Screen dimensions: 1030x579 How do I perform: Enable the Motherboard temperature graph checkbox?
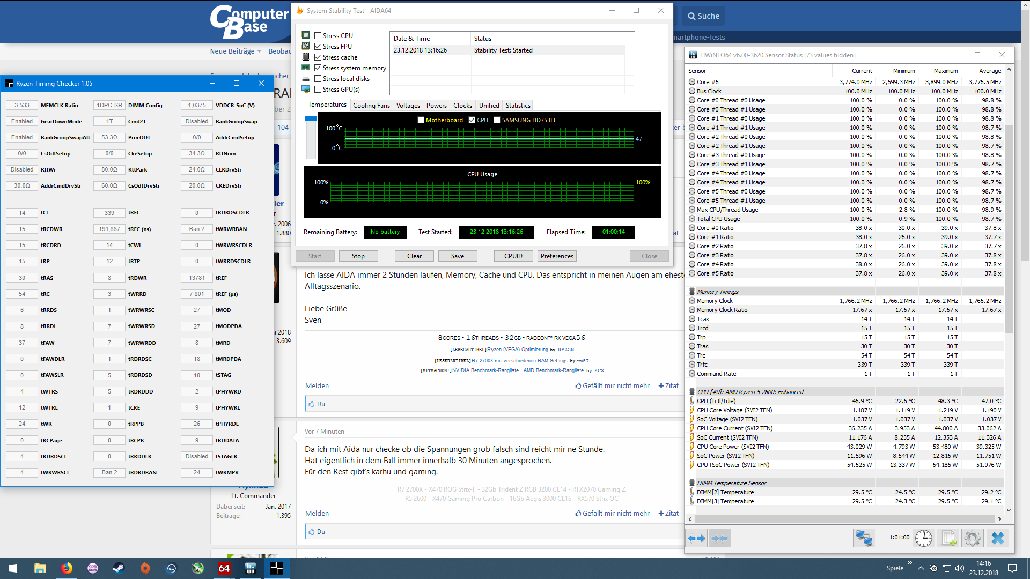[421, 120]
